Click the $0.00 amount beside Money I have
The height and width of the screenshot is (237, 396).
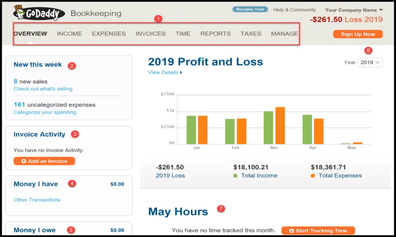coord(117,184)
